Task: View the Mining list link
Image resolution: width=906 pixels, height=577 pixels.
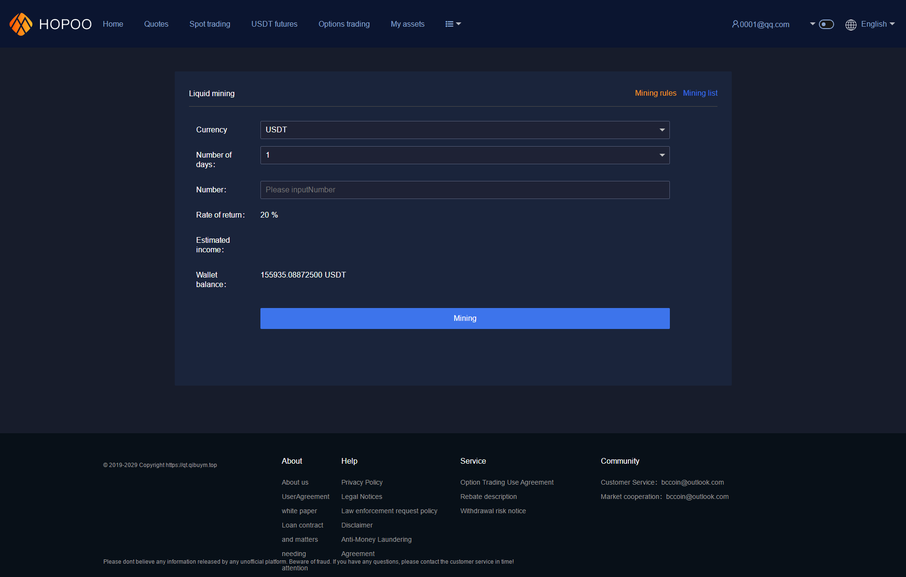Action: tap(700, 93)
